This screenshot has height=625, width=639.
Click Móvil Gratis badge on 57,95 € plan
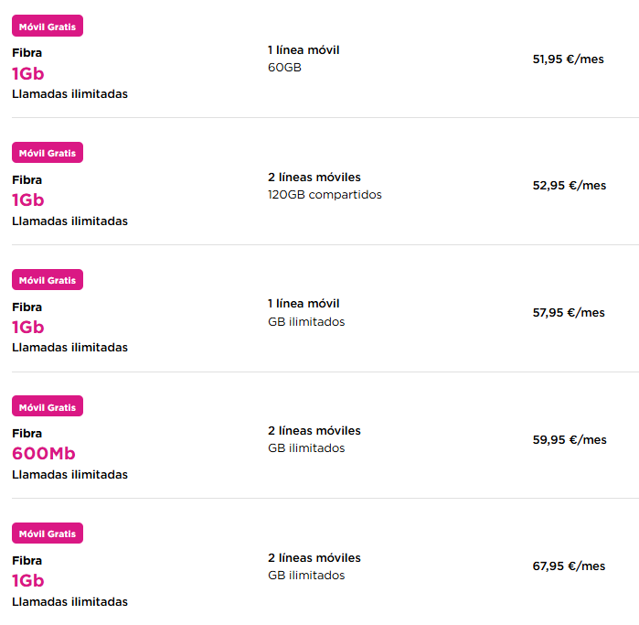click(x=48, y=280)
